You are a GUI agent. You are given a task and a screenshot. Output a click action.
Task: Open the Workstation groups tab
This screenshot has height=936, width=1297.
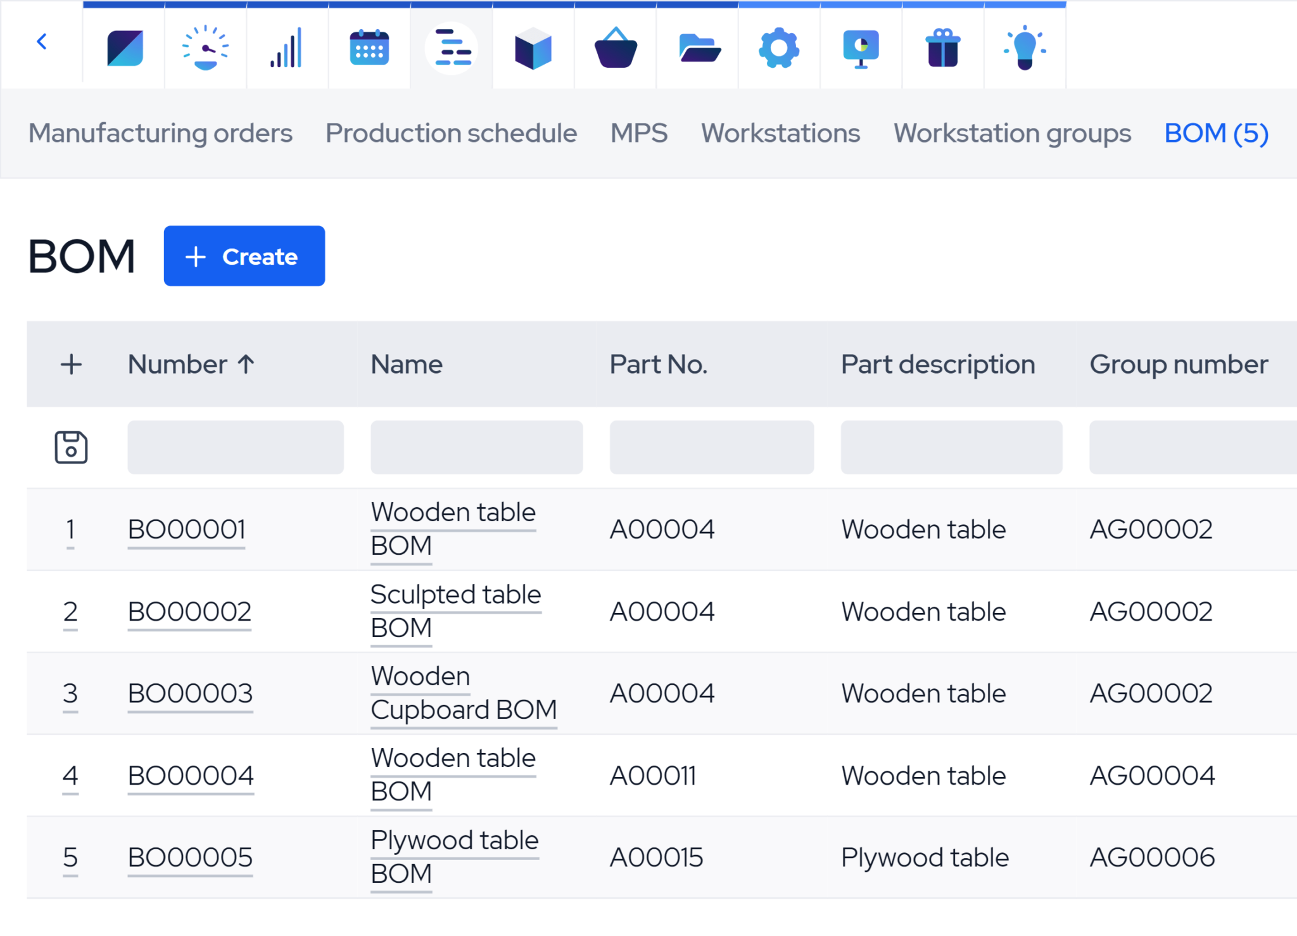(x=1012, y=133)
